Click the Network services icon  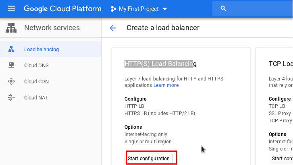[11, 28]
